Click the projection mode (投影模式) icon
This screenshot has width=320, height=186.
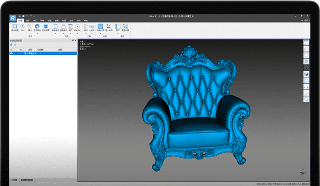pos(63,26)
